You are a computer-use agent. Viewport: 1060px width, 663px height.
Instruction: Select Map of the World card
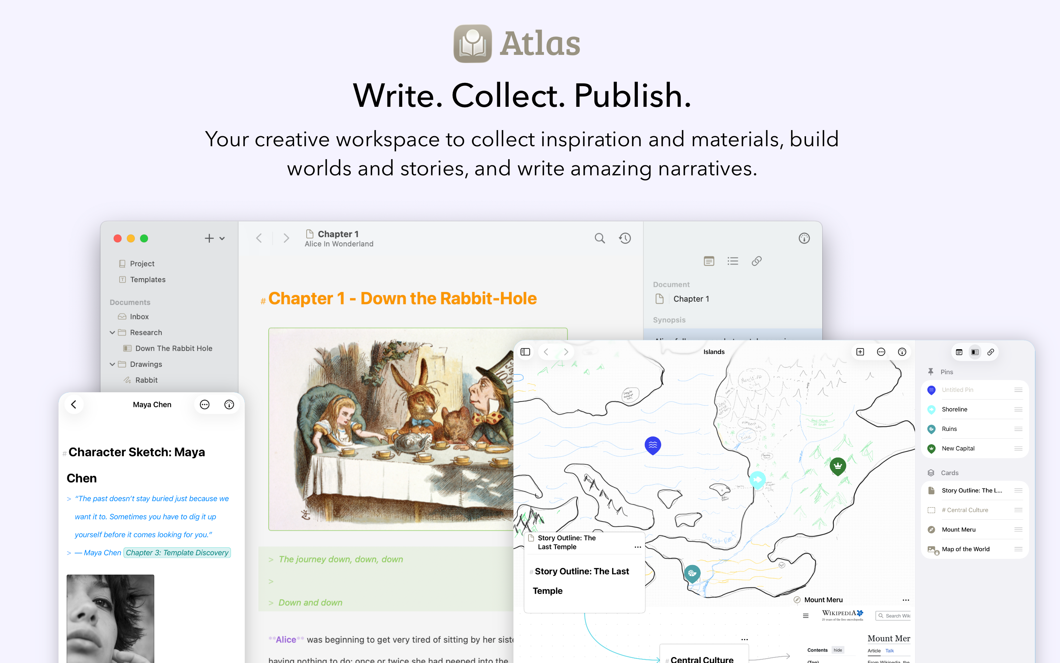(x=975, y=549)
